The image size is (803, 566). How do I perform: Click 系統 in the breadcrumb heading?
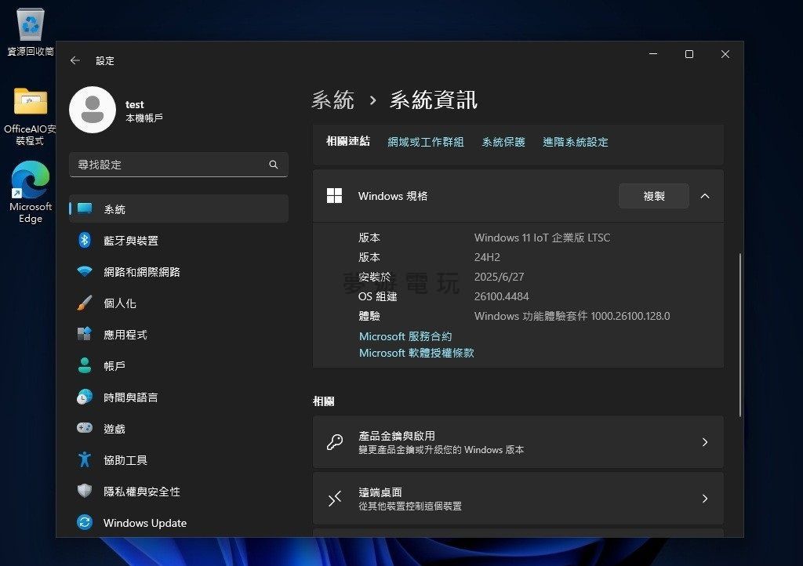click(332, 100)
